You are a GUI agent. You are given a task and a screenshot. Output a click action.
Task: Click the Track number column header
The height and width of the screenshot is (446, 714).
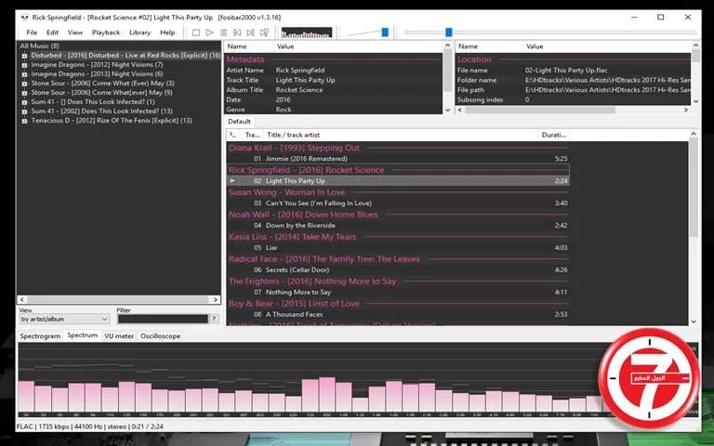tap(252, 135)
